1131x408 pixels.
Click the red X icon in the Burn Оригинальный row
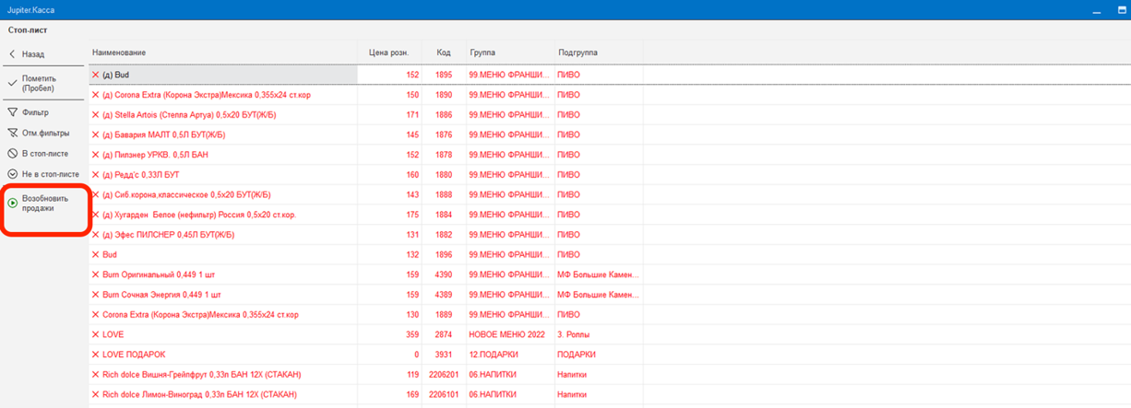pos(96,274)
